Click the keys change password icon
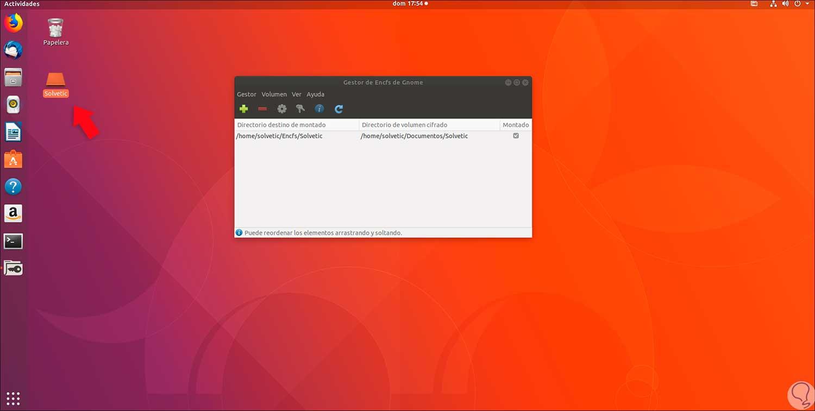Image resolution: width=815 pixels, height=411 pixels. tap(300, 109)
